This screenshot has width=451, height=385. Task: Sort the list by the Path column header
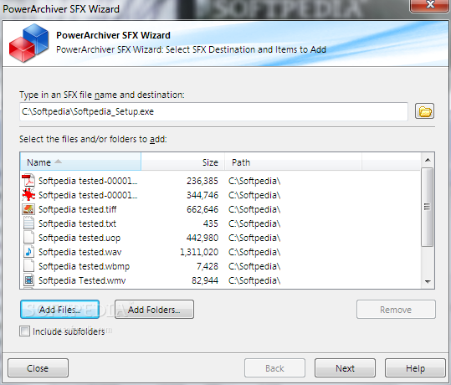click(293, 162)
